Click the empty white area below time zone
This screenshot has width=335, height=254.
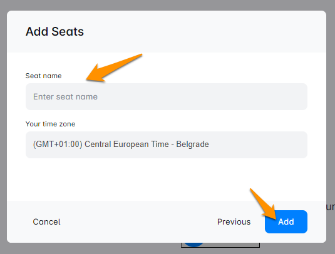click(167, 180)
